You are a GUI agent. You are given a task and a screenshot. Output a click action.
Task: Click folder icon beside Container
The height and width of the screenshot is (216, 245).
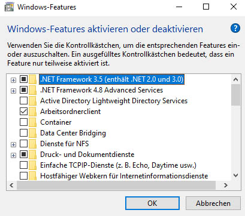coord(32,122)
